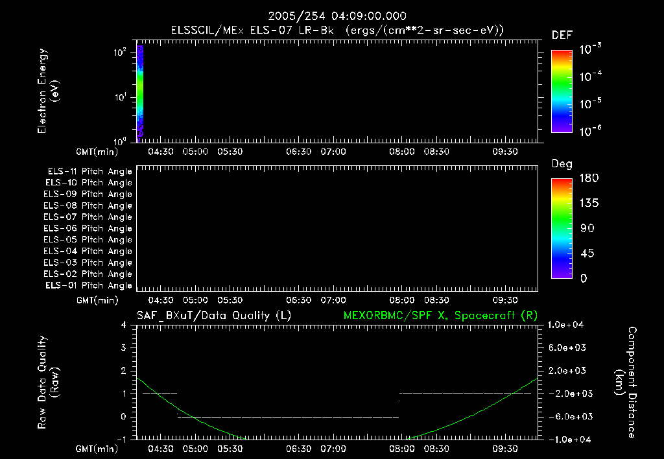Click the SAF_BXuT/Data Quality (L) title
The width and height of the screenshot is (664, 459).
[214, 316]
